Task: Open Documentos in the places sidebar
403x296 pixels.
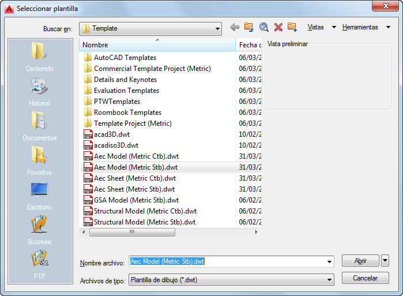Action: pyautogui.click(x=39, y=126)
